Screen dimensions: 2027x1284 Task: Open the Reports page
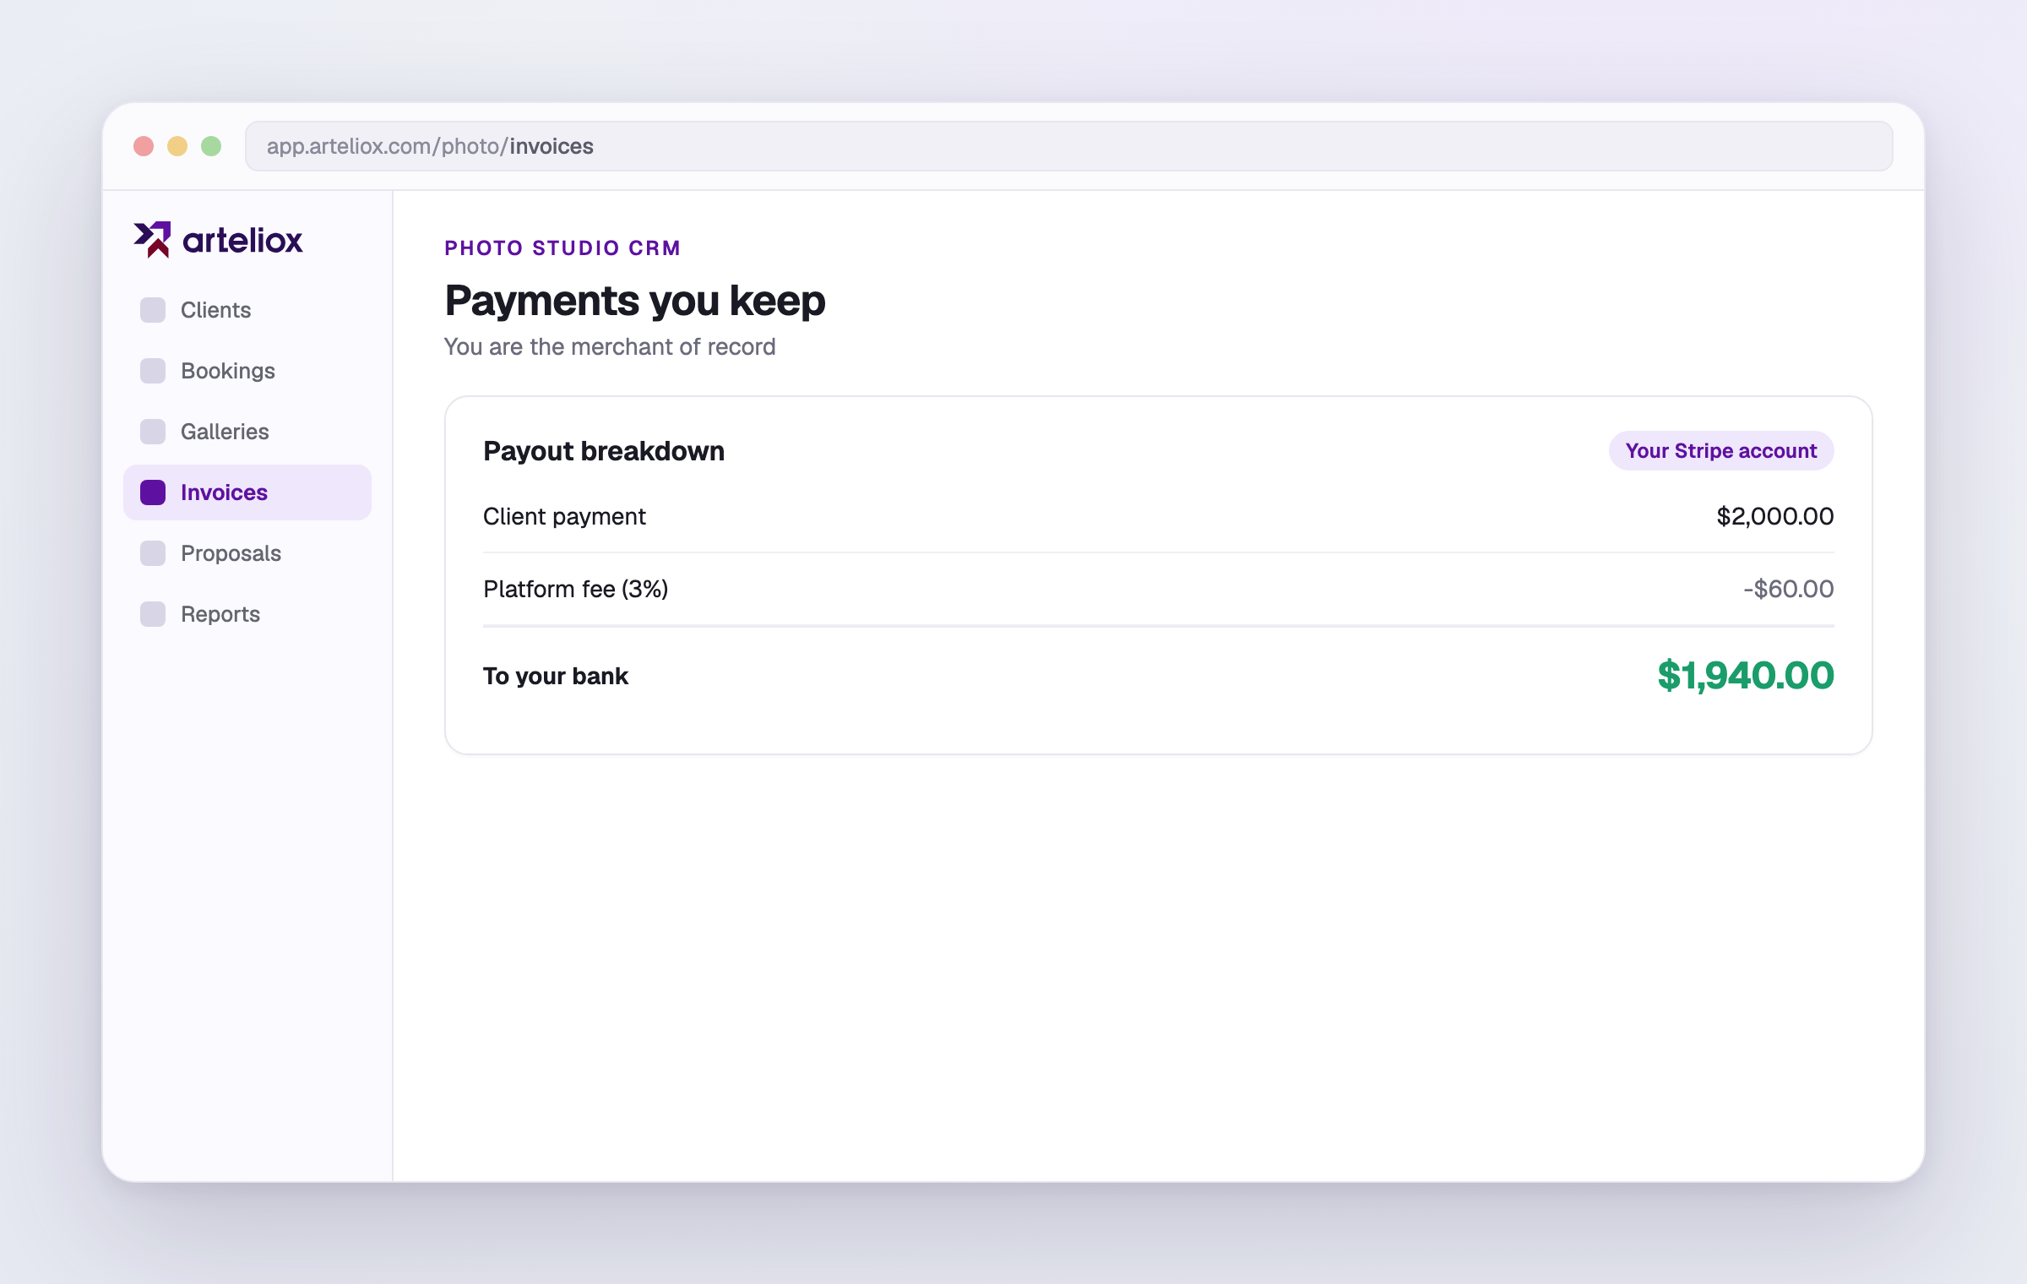[x=247, y=614]
